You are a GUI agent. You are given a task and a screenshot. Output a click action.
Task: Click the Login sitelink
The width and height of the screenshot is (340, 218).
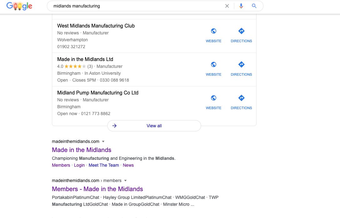79,165
